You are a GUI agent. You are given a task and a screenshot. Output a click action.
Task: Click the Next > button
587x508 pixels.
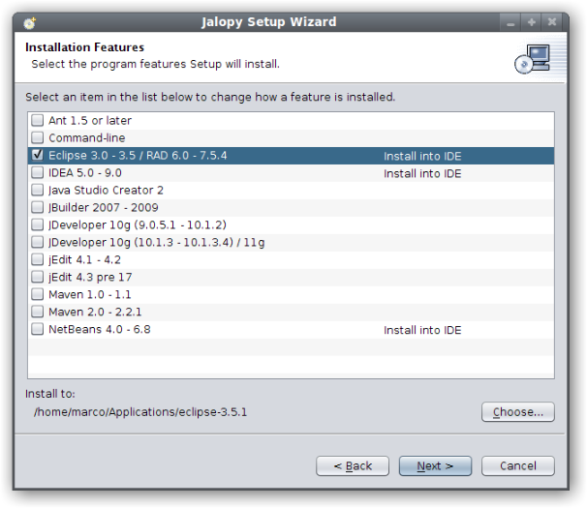click(435, 465)
